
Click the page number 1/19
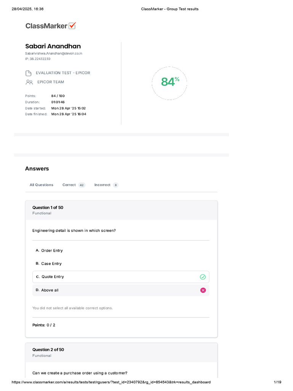(277, 382)
